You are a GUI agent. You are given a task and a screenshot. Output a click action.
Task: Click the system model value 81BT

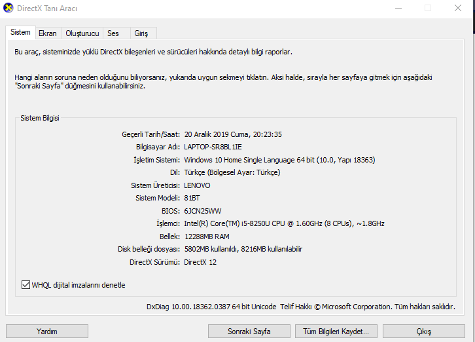[x=192, y=198]
